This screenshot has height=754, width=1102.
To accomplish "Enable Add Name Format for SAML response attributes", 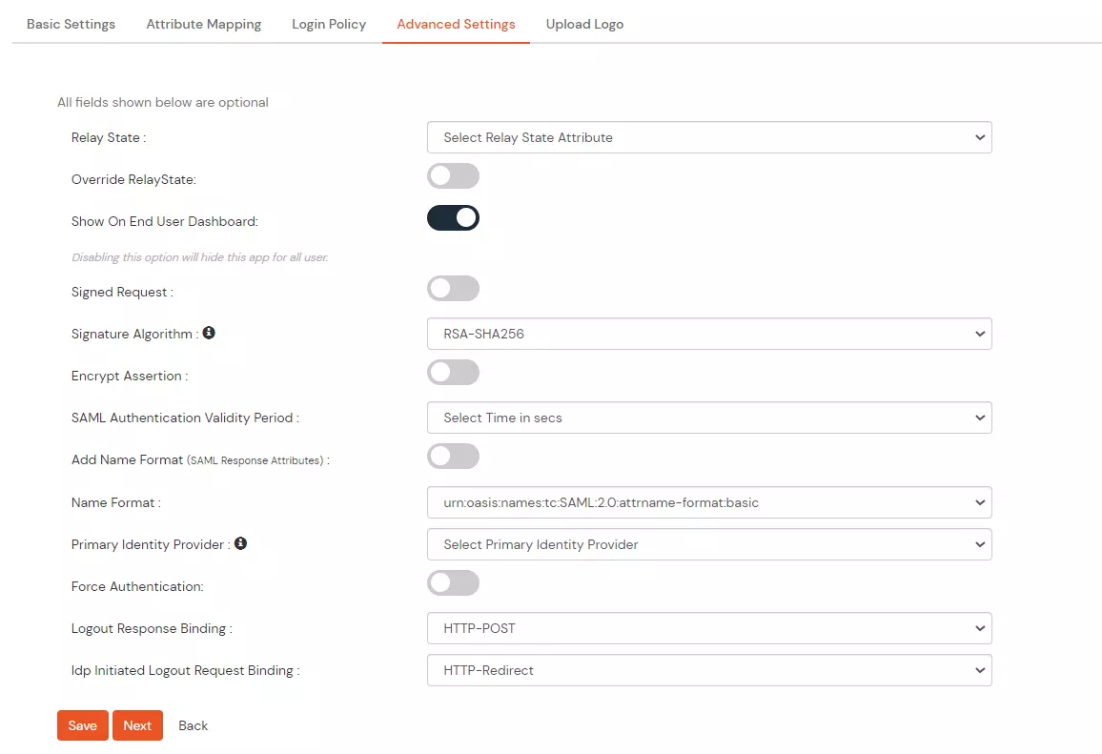I will tap(453, 456).
